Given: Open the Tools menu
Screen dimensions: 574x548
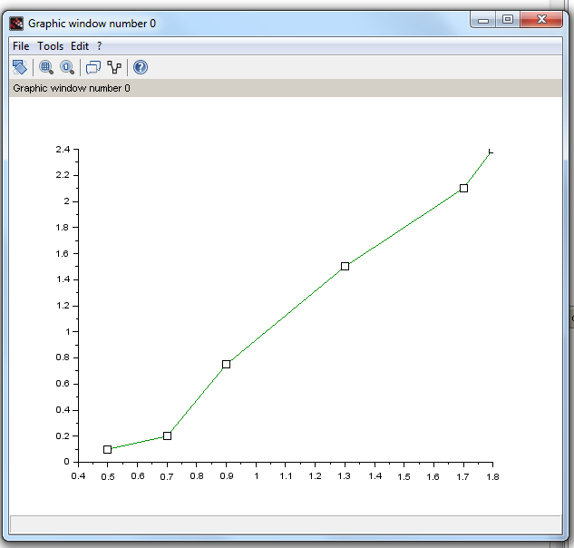Looking at the screenshot, I should coord(50,46).
